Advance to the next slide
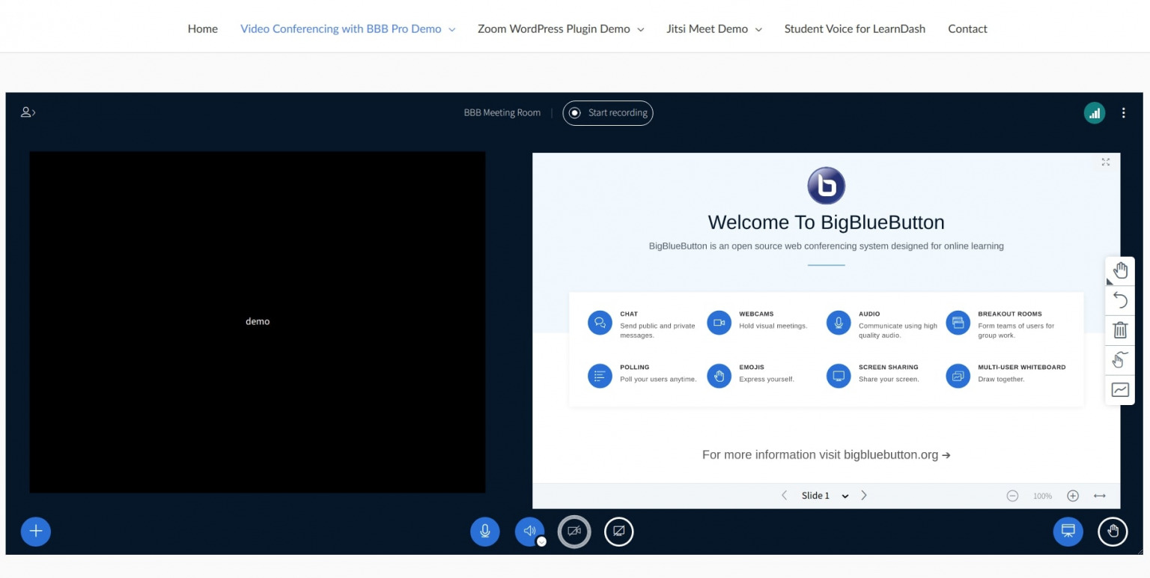 864,496
